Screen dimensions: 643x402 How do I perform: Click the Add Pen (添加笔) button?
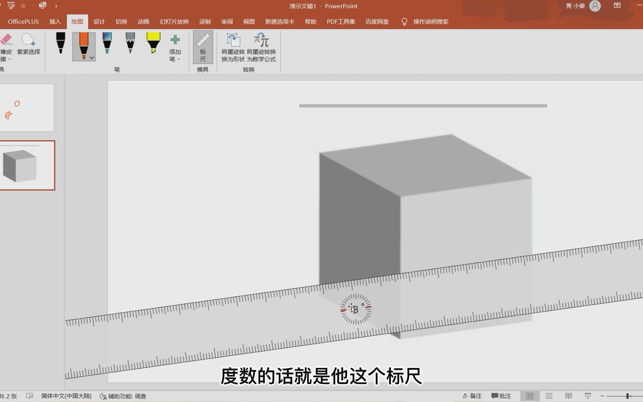click(x=175, y=48)
